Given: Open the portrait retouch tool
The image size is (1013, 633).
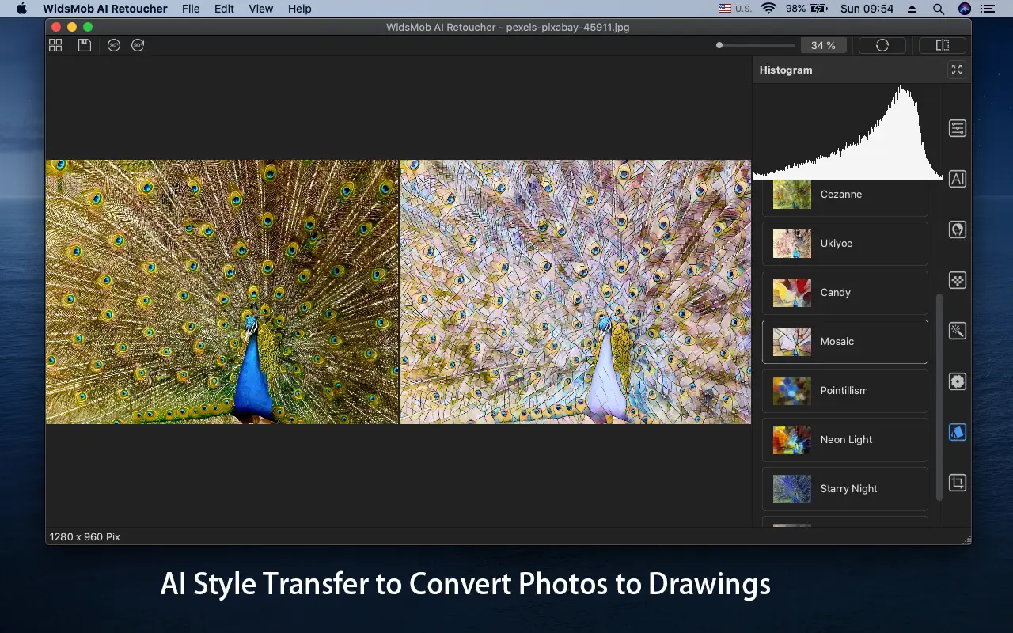Looking at the screenshot, I should click(x=958, y=229).
